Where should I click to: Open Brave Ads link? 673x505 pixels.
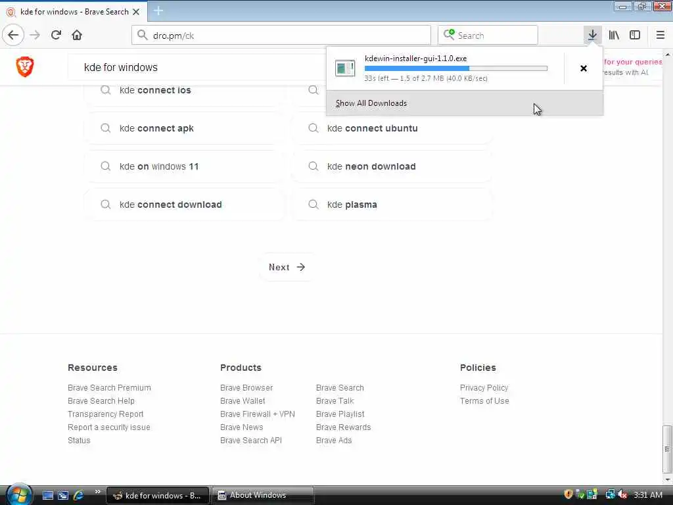(x=333, y=441)
